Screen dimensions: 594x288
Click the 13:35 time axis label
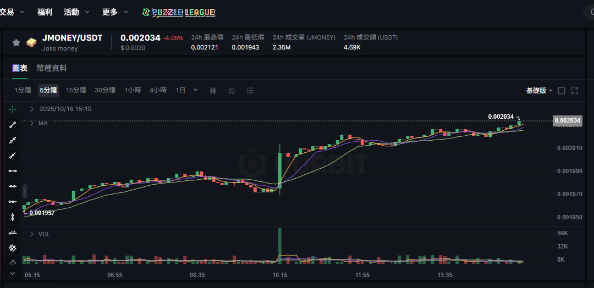click(445, 274)
